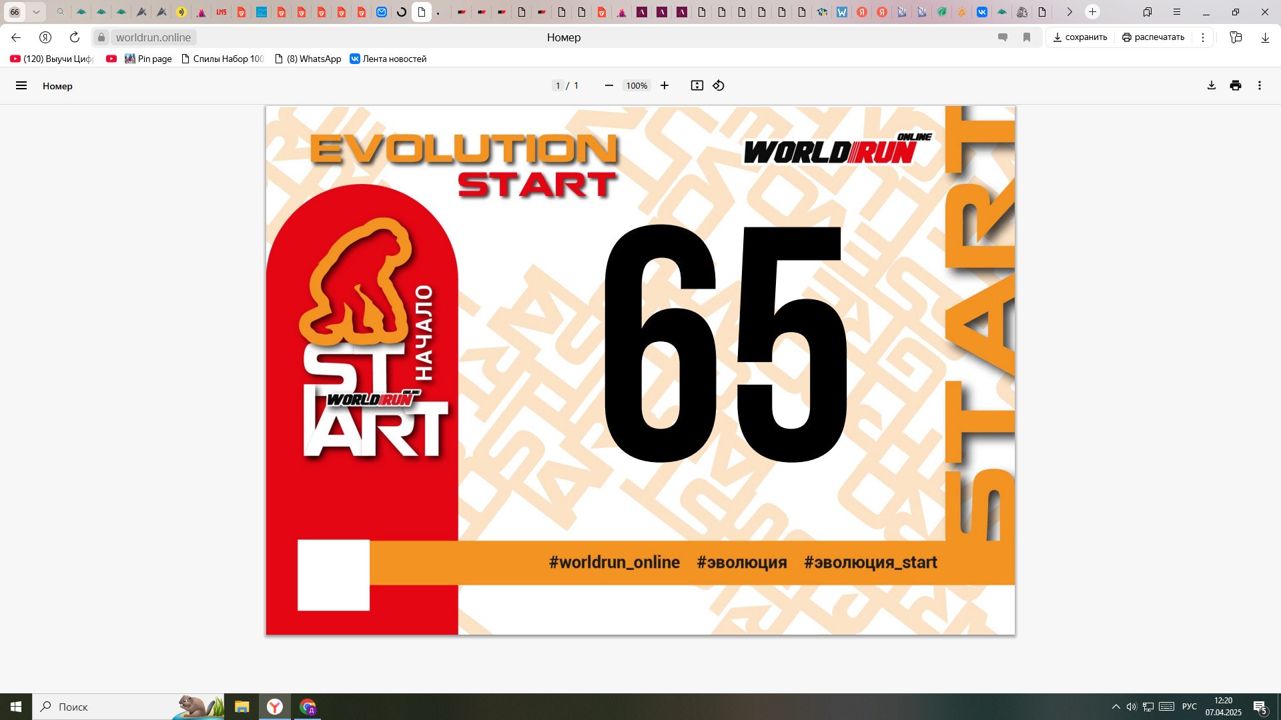Viewport: 1281px width, 720px height.
Task: Open Yandex Browser from the taskbar
Action: tap(275, 707)
